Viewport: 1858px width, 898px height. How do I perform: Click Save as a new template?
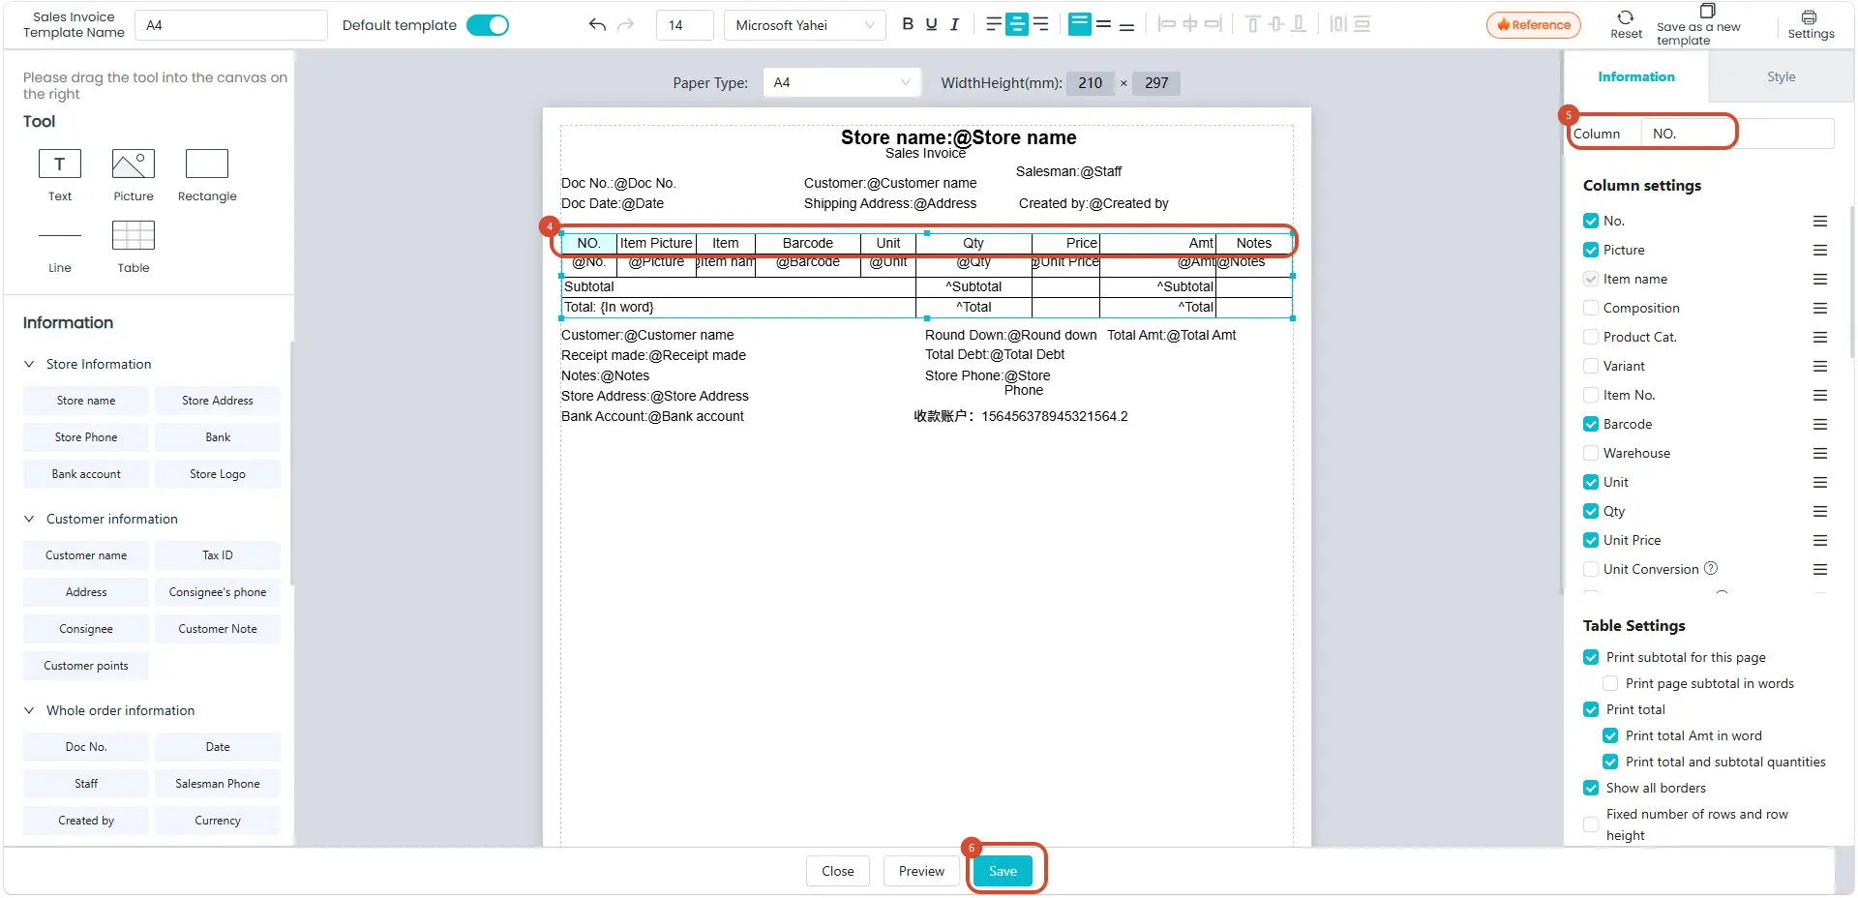pos(1698,24)
